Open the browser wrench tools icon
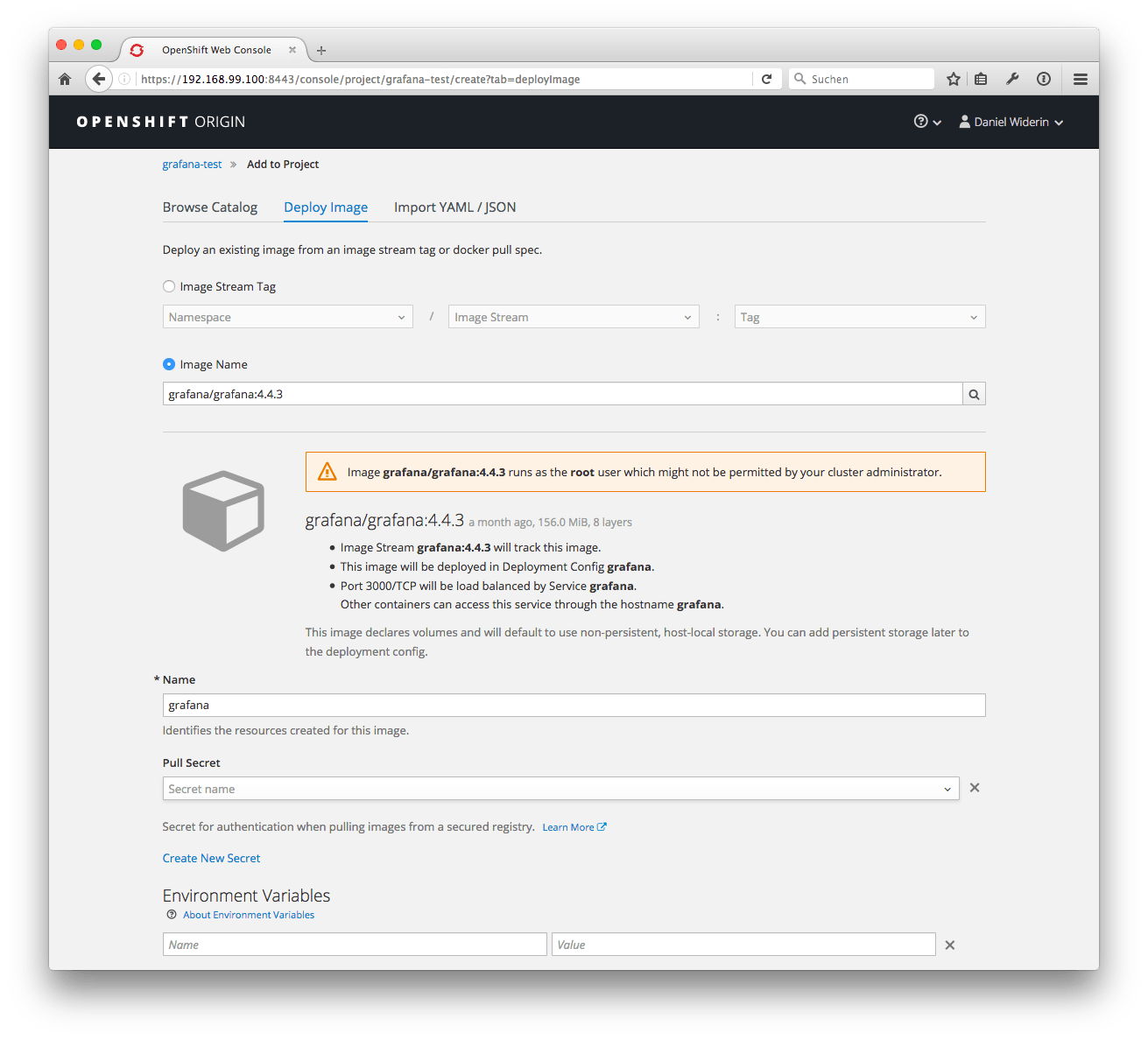The image size is (1148, 1040). pyautogui.click(x=1012, y=79)
